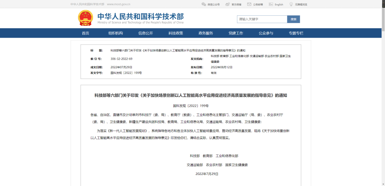Click the signing date 2022年7月29日

[207, 174]
